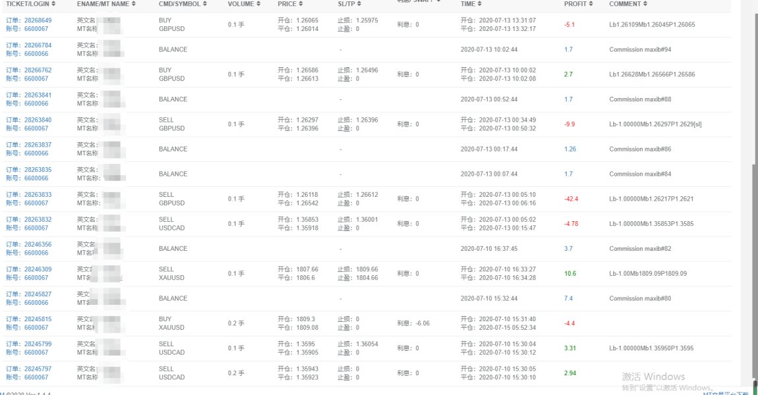Click the COMMENT column sort arrows
Image resolution: width=758 pixels, height=395 pixels.
pos(645,4)
